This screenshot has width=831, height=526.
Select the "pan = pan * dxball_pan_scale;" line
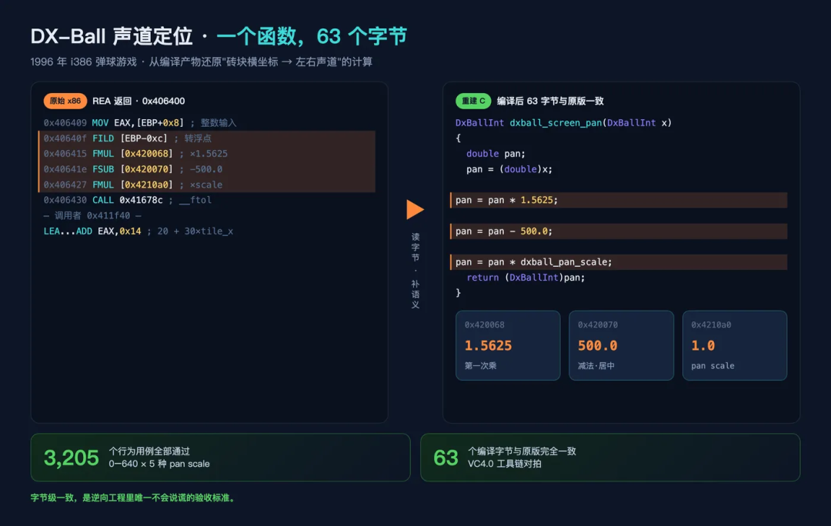[x=619, y=261]
